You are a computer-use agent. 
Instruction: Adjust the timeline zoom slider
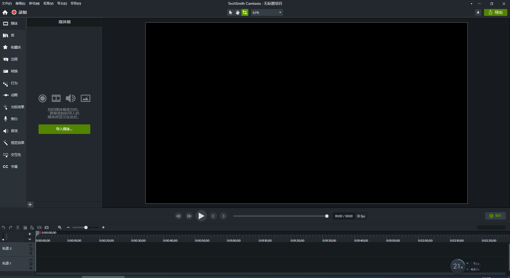click(86, 227)
